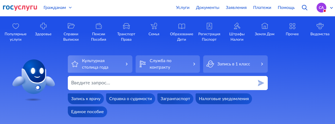Select the Регистрация Паспорт document icon
The width and height of the screenshot is (335, 124).
click(209, 26)
